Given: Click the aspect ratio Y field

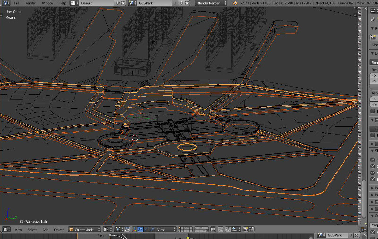Looking at the screenshot, I should click(x=374, y=105).
